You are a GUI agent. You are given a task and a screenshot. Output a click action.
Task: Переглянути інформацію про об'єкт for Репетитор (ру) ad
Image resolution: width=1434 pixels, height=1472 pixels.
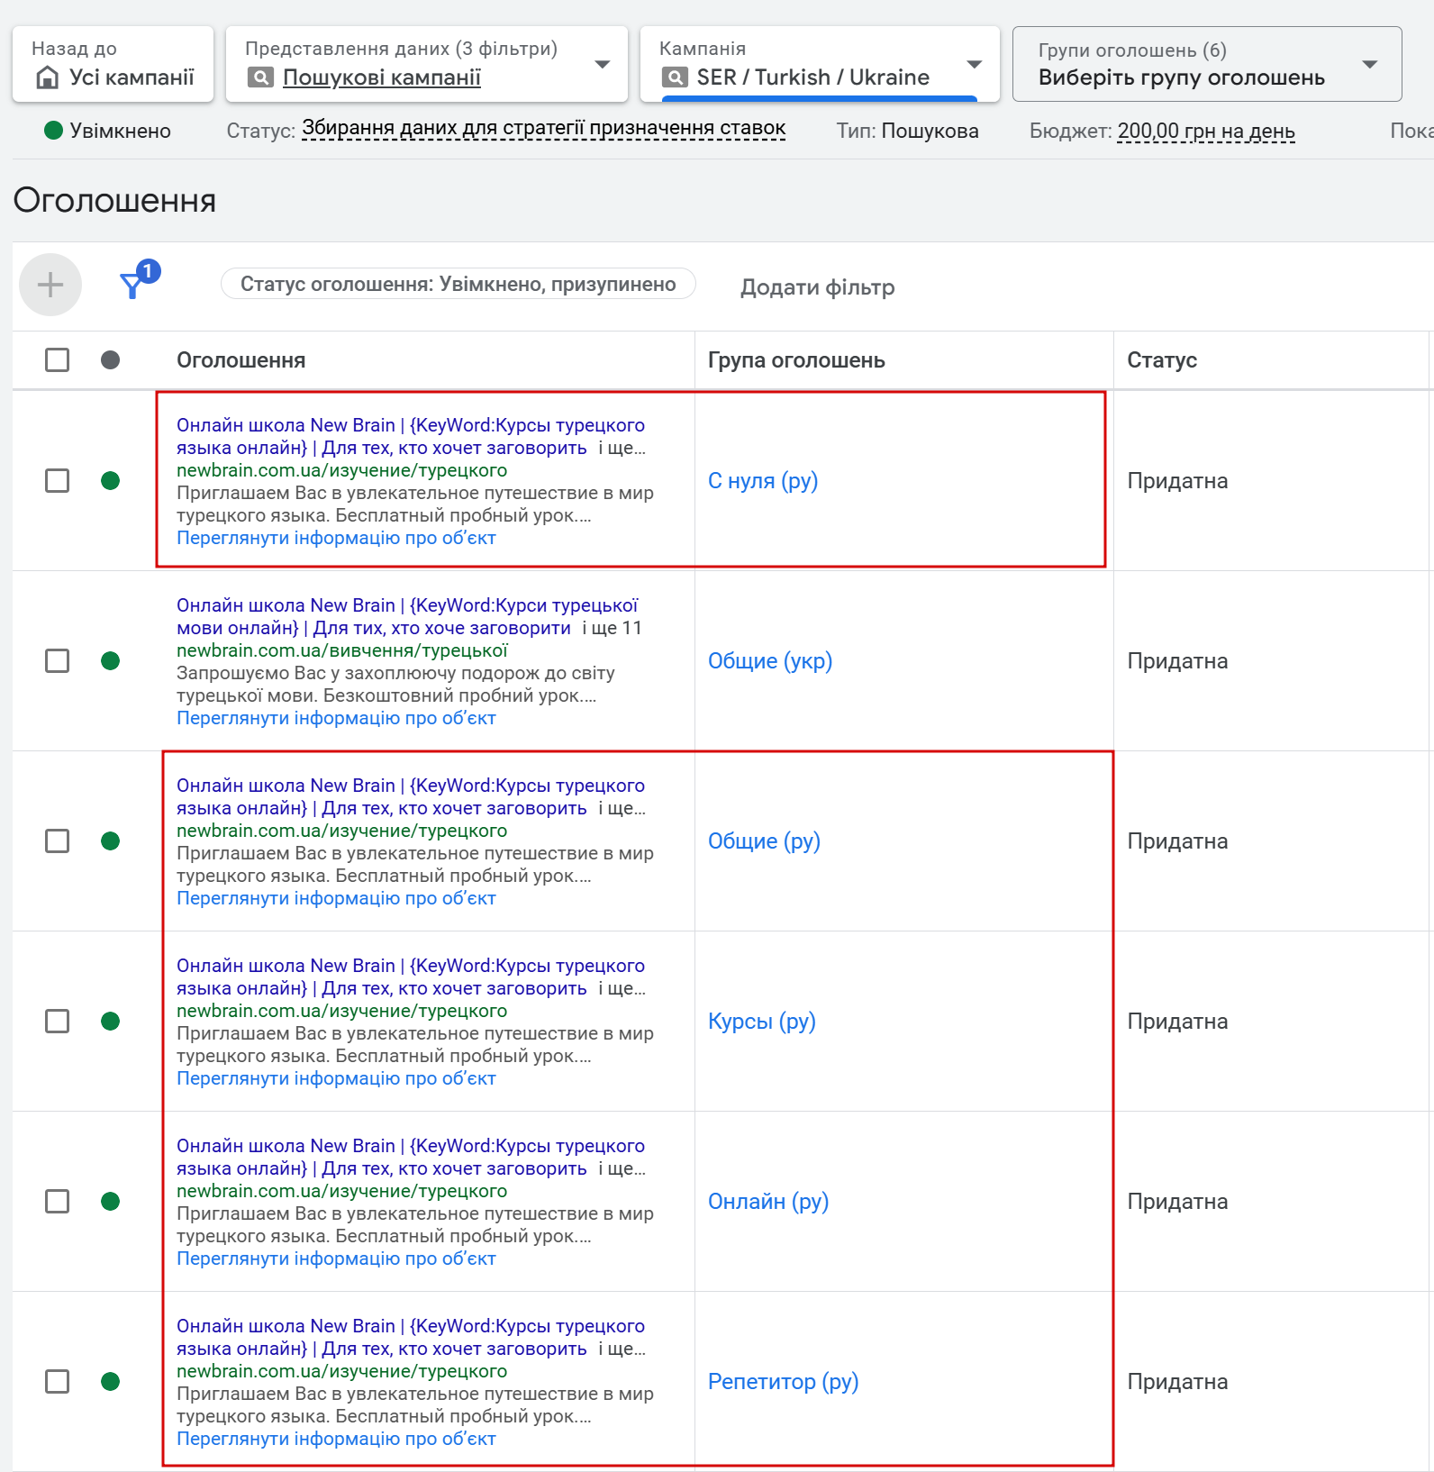(336, 1439)
